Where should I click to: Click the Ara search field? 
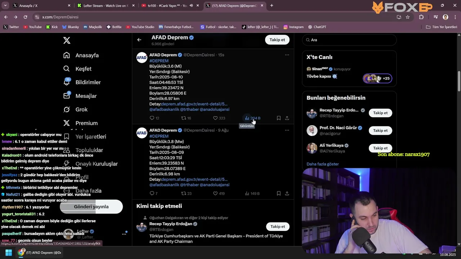pyautogui.click(x=349, y=40)
